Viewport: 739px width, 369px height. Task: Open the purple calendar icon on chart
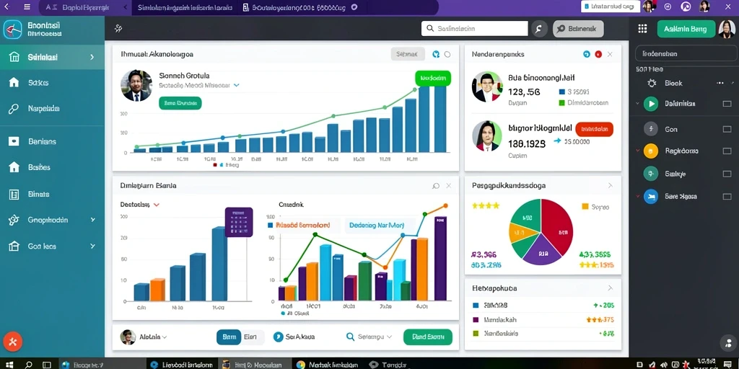239,222
